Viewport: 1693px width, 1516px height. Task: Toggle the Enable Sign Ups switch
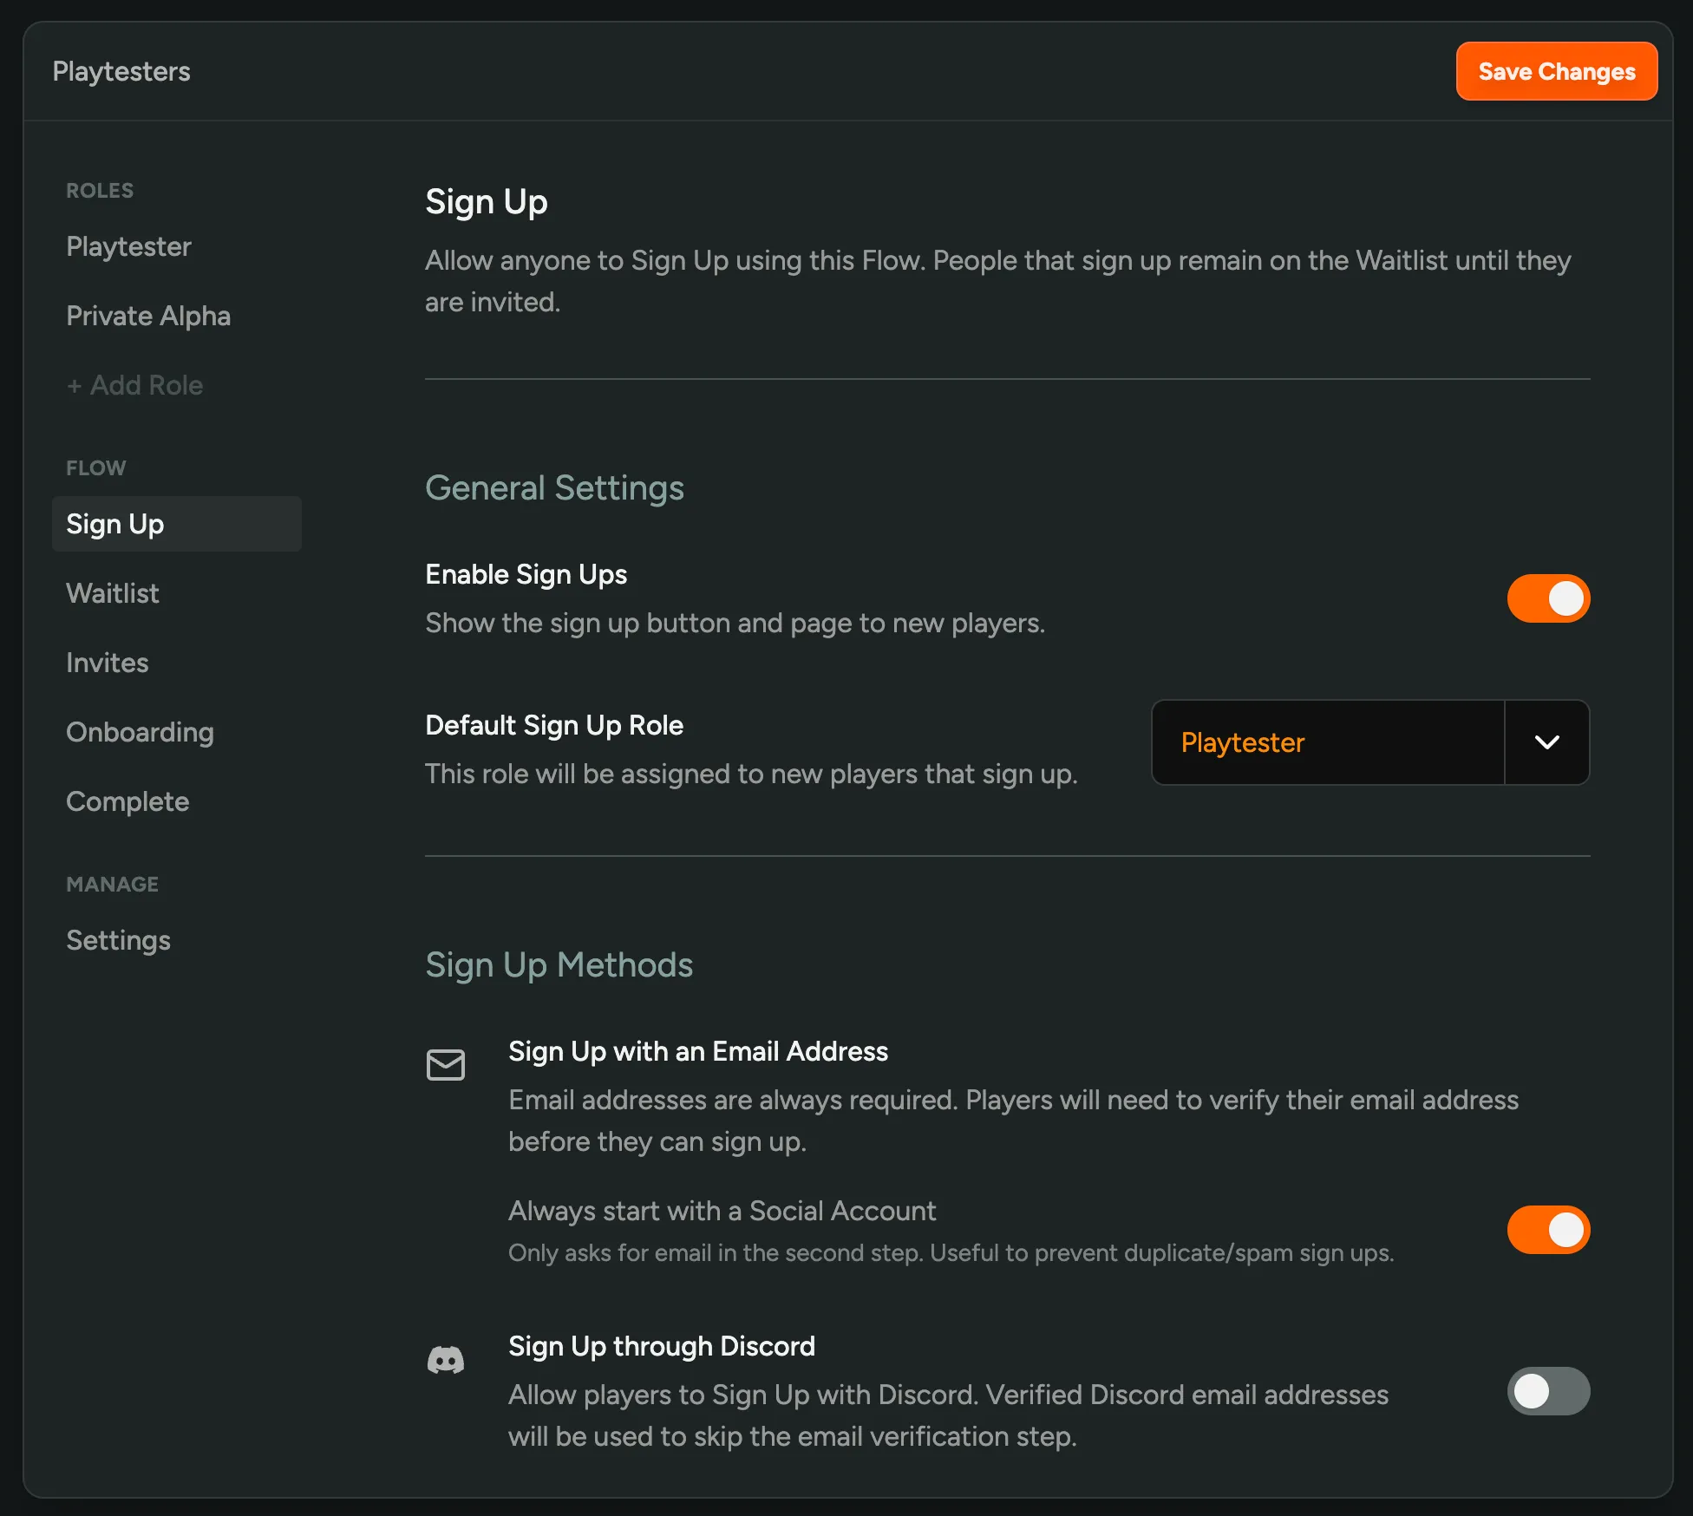[1548, 598]
